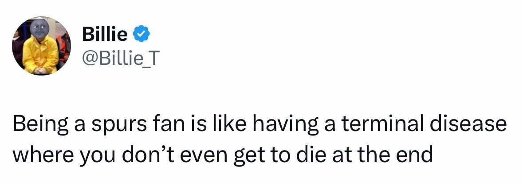Viewport: 523px width, 183px height.
Task: Click the white checkmark inside the verified badge
Action: pos(142,34)
